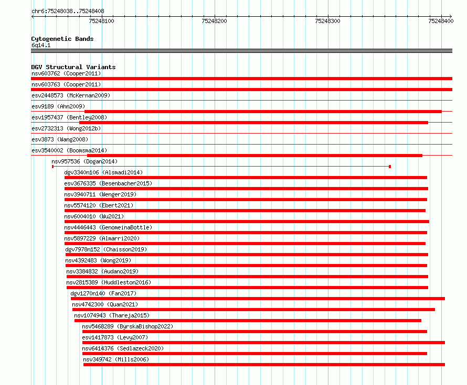Click esv3873 (Wang2008) label

[x=60, y=139]
